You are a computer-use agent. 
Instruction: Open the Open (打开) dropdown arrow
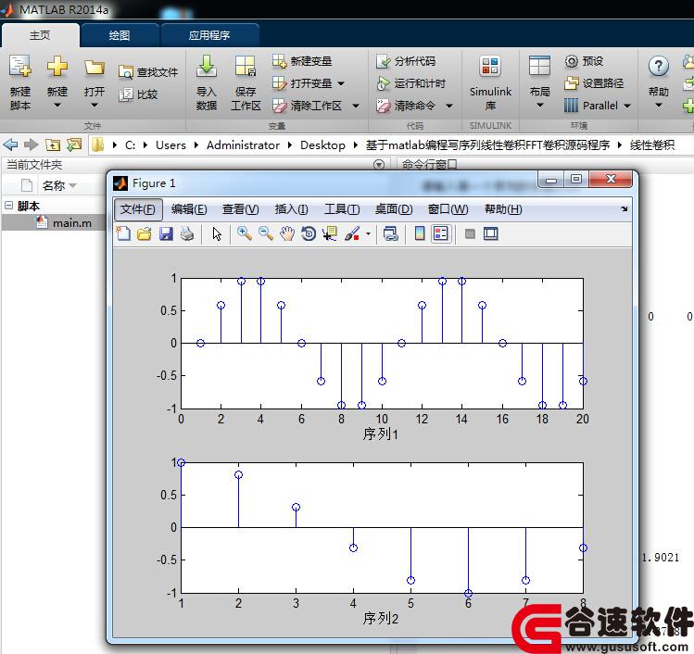[95, 106]
